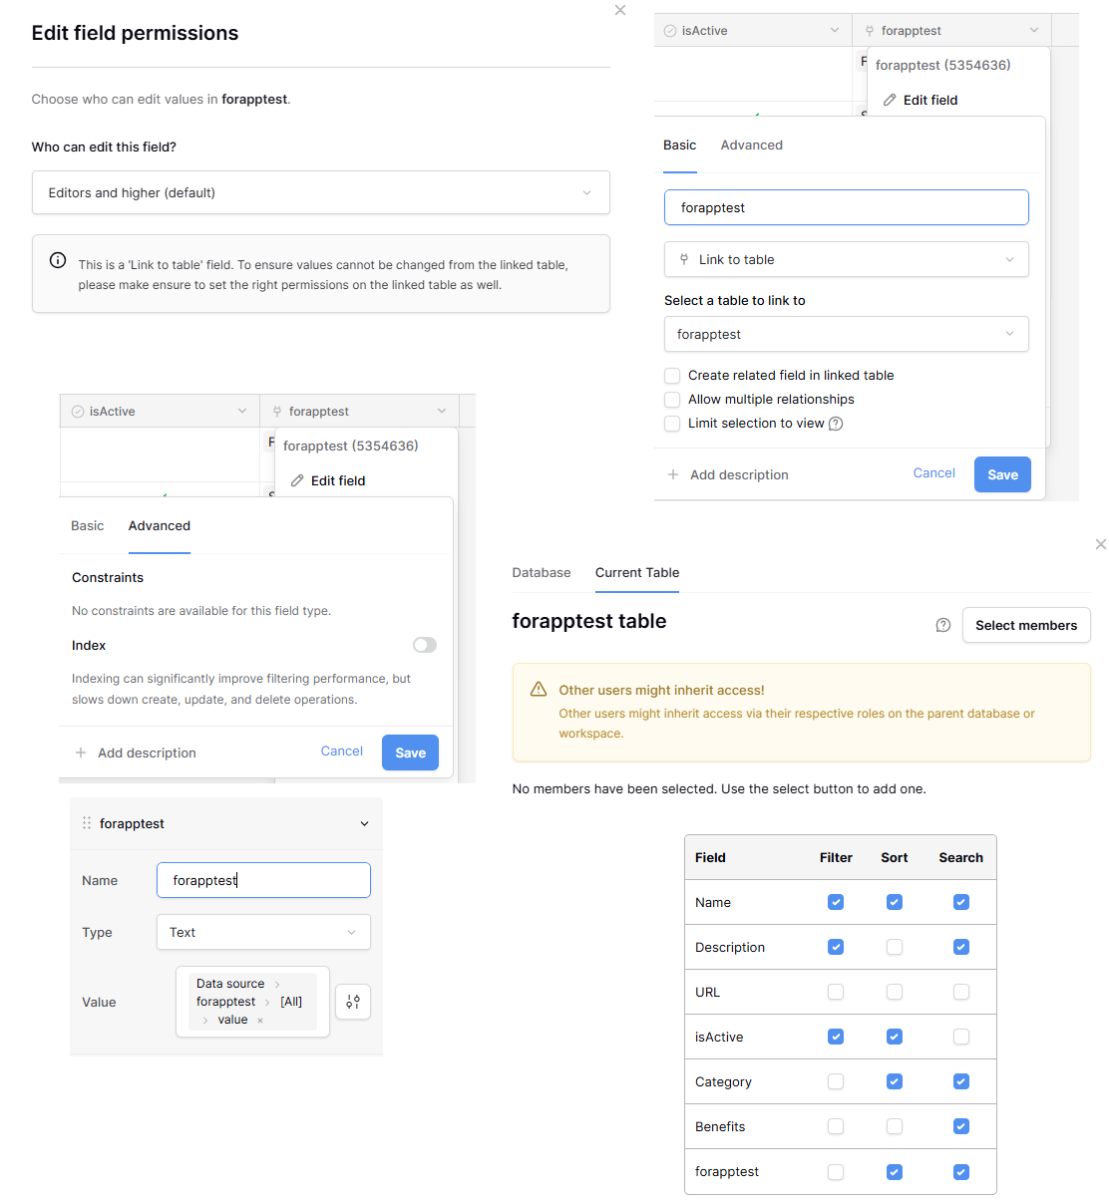This screenshot has height=1203, width=1109.
Task: Open the Editors and higher permission dropdown
Action: (320, 192)
